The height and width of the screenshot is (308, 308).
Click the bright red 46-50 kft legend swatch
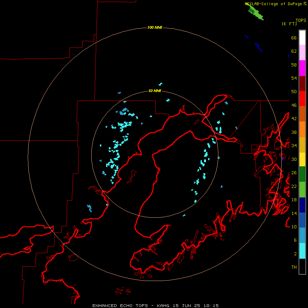click(302, 99)
